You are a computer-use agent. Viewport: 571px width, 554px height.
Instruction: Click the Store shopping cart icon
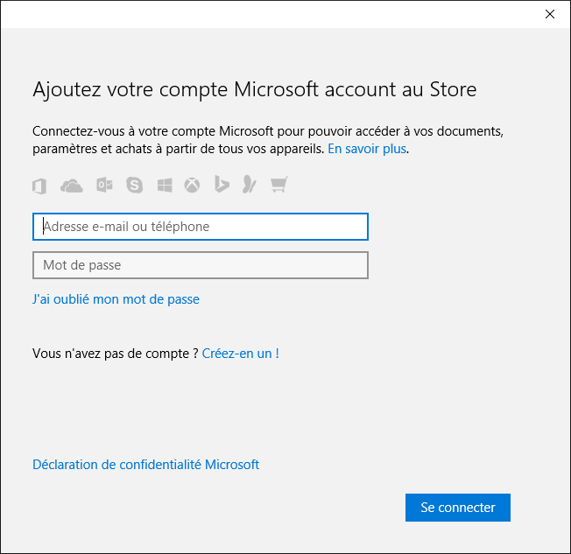[x=279, y=184]
